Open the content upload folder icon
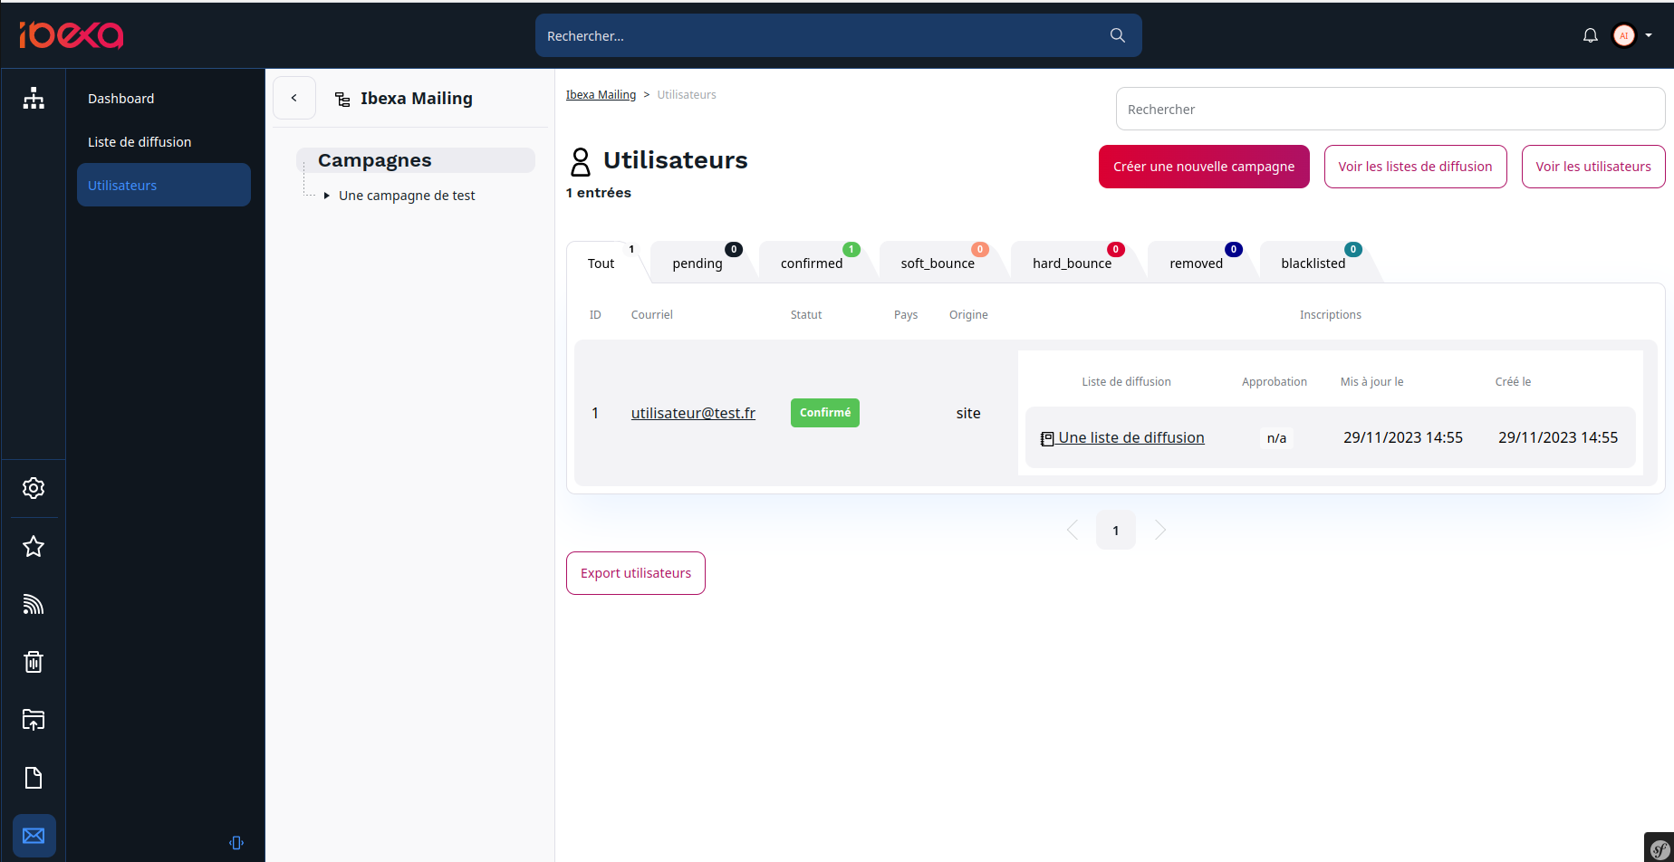 (x=34, y=720)
